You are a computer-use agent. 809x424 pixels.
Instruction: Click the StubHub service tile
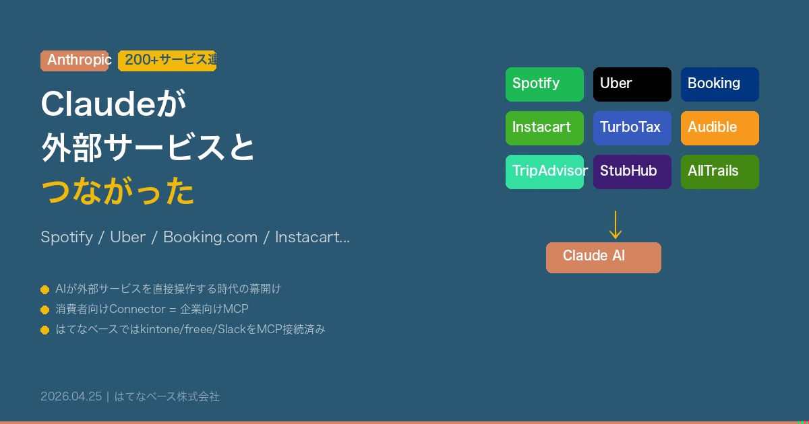632,172
